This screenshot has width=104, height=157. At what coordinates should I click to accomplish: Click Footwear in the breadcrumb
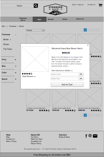13,26
